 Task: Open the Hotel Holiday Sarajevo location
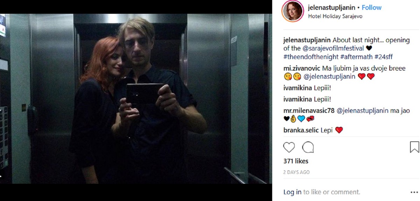(335, 16)
